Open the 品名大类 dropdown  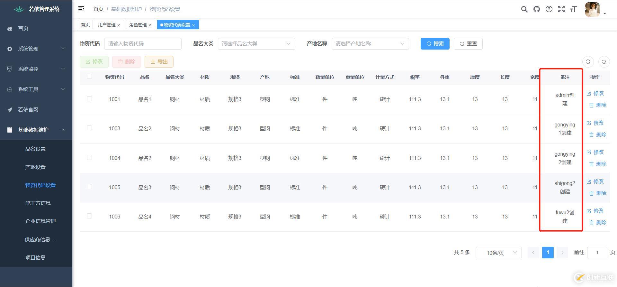coord(256,44)
